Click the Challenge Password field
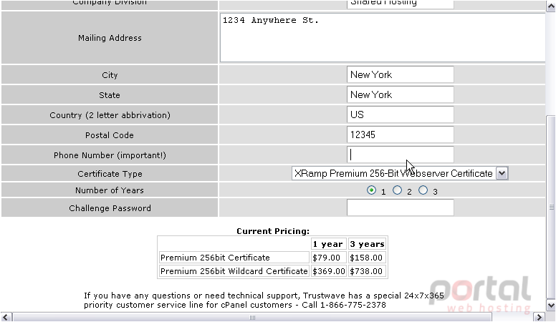 (x=401, y=208)
